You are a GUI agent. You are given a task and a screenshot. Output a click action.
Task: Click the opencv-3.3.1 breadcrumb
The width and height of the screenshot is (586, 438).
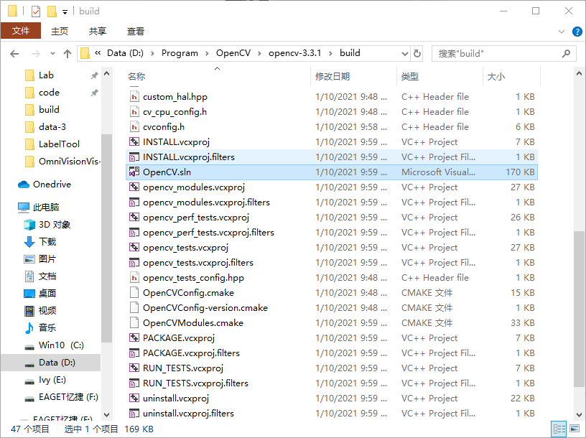click(x=295, y=53)
